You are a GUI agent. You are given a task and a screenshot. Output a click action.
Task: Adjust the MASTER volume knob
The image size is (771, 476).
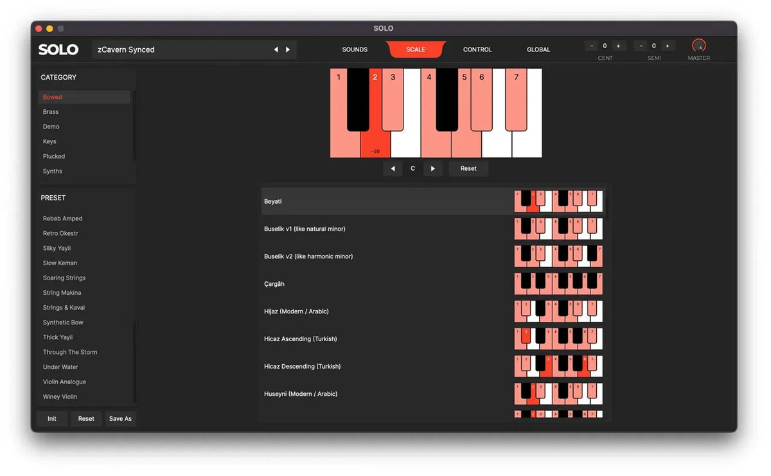tap(699, 46)
